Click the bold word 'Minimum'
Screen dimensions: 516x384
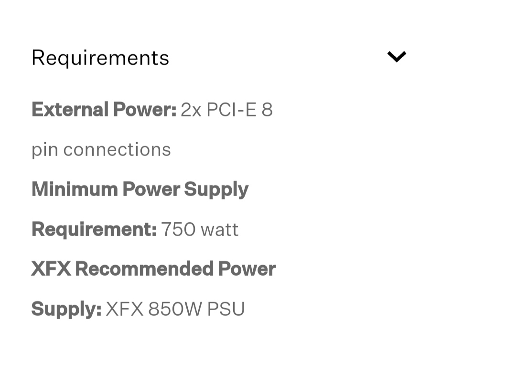pos(75,189)
